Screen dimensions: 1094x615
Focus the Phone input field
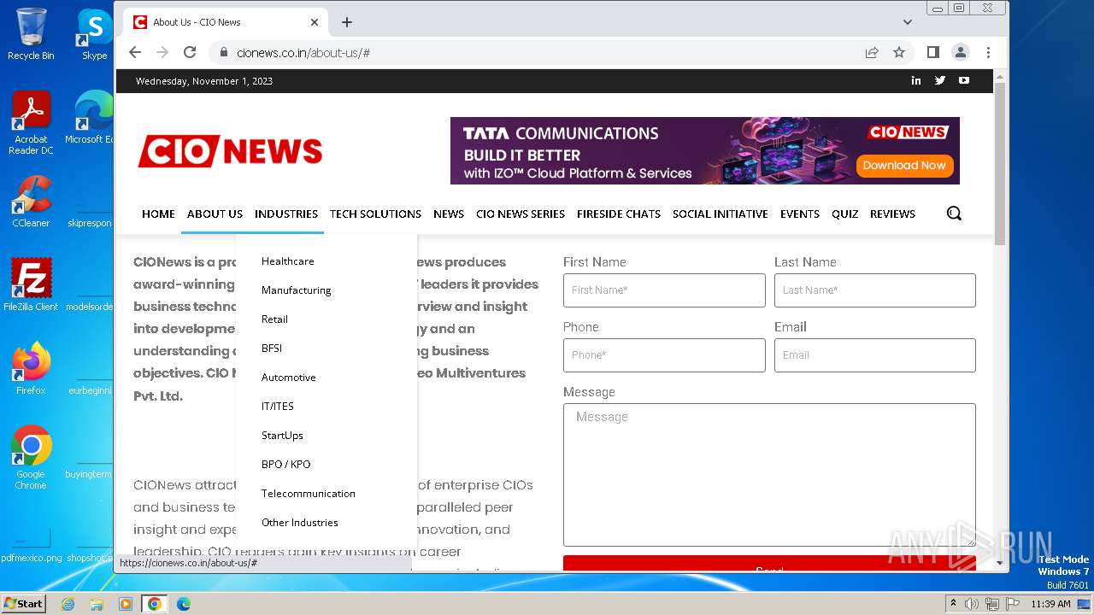coord(664,355)
